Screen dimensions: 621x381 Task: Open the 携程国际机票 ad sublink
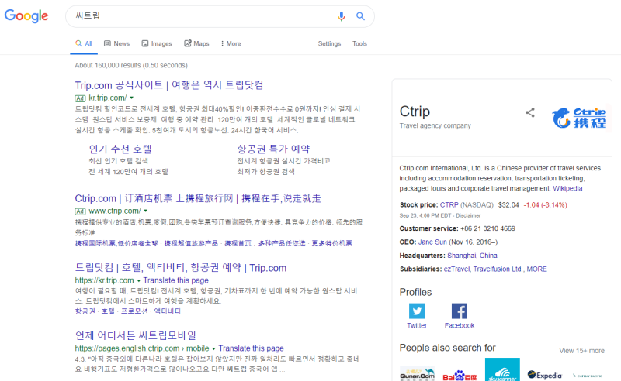(116, 243)
